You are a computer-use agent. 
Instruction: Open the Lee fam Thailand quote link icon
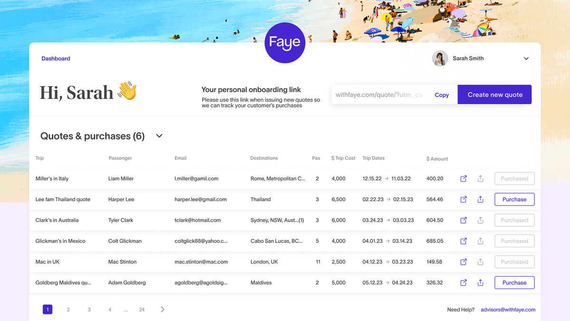[x=464, y=200]
